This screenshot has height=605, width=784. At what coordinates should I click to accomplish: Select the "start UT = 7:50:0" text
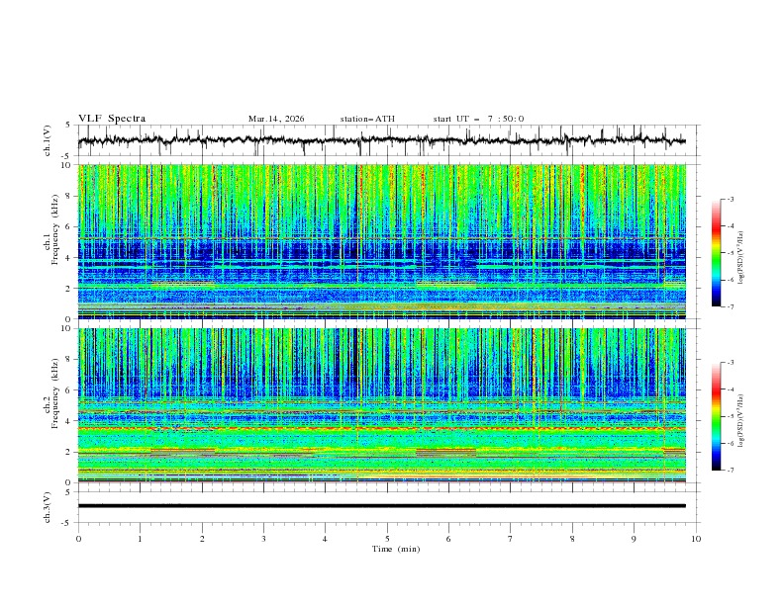(x=478, y=119)
